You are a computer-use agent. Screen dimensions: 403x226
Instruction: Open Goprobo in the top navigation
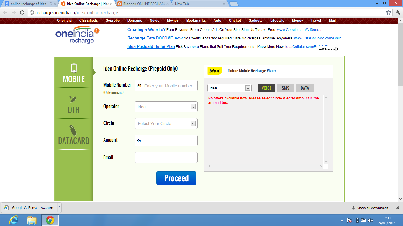113,21
